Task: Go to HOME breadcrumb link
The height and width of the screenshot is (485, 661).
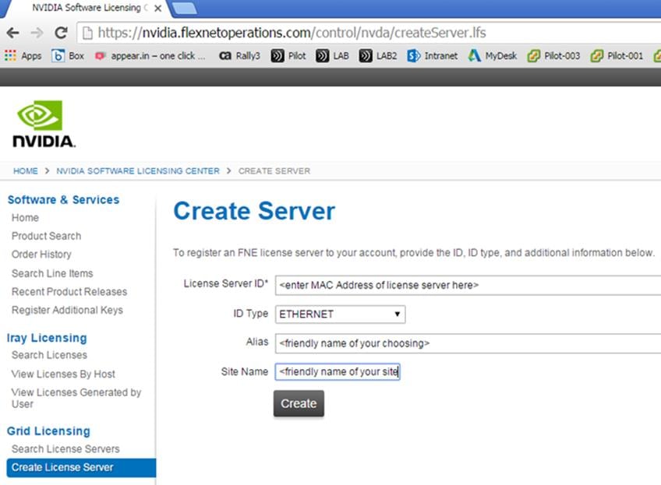Action: [25, 171]
